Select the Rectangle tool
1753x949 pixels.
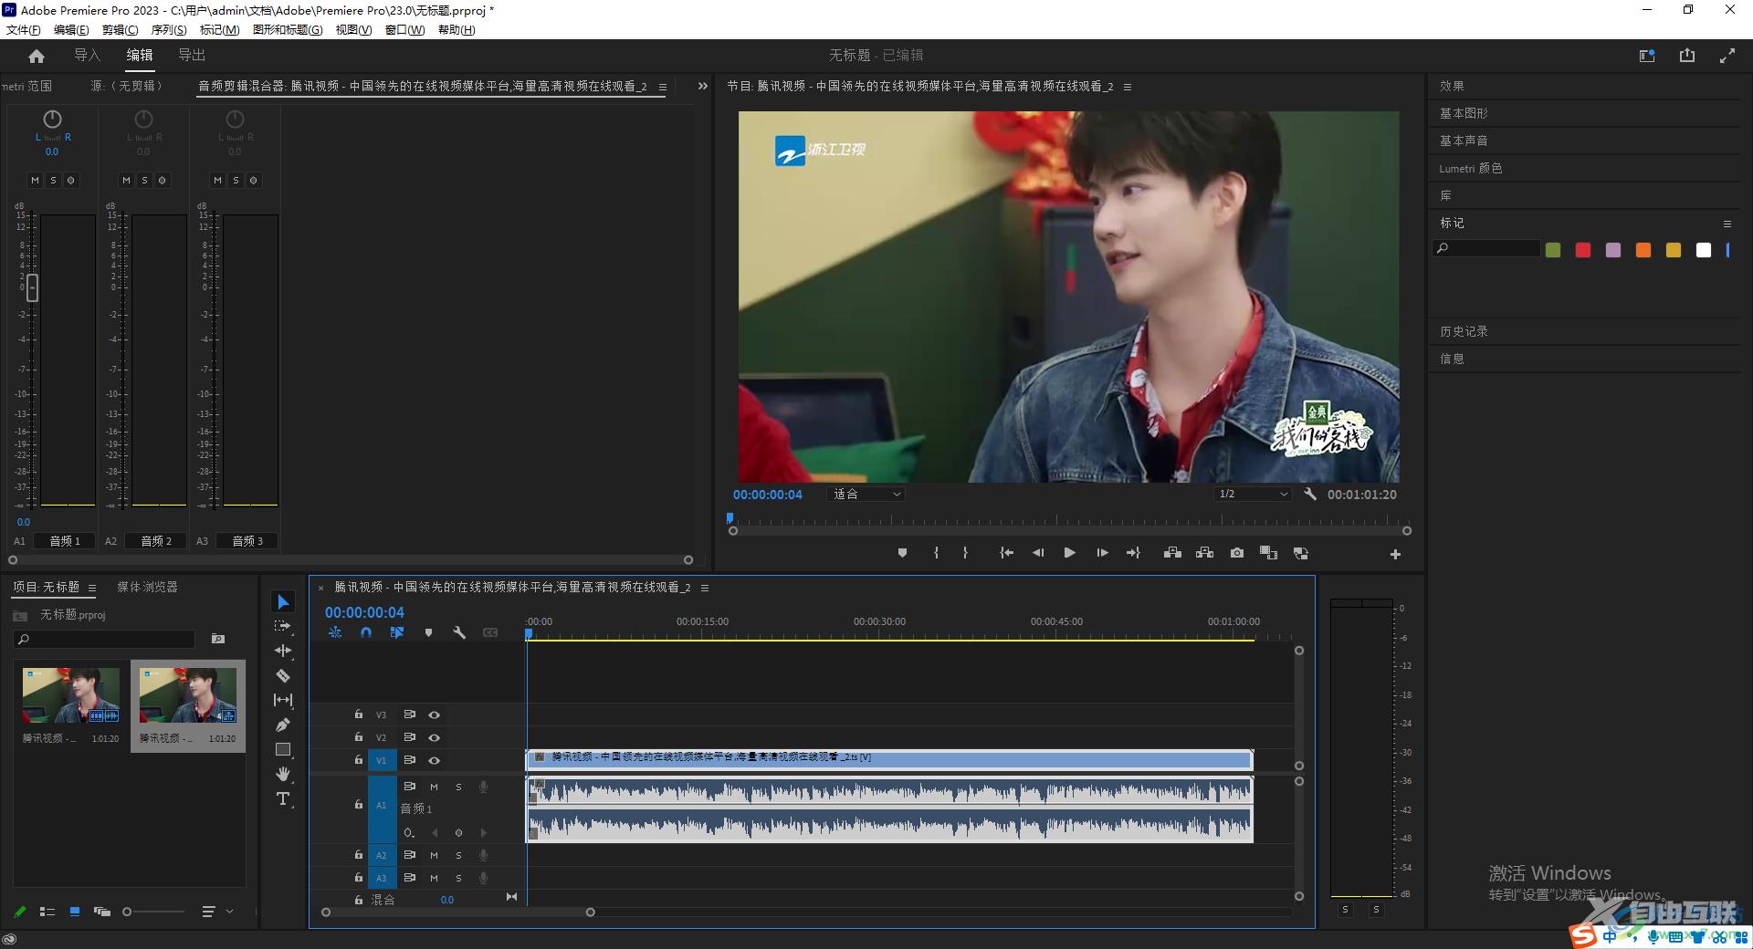click(283, 749)
